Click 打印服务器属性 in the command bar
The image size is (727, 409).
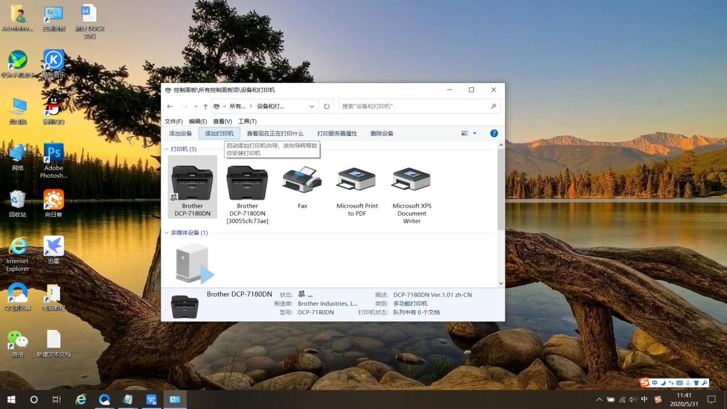coord(337,134)
